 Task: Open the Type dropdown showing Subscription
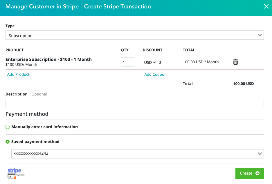tap(134, 35)
